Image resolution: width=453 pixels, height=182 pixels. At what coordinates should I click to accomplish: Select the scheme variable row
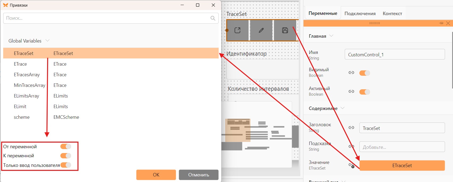click(111, 117)
